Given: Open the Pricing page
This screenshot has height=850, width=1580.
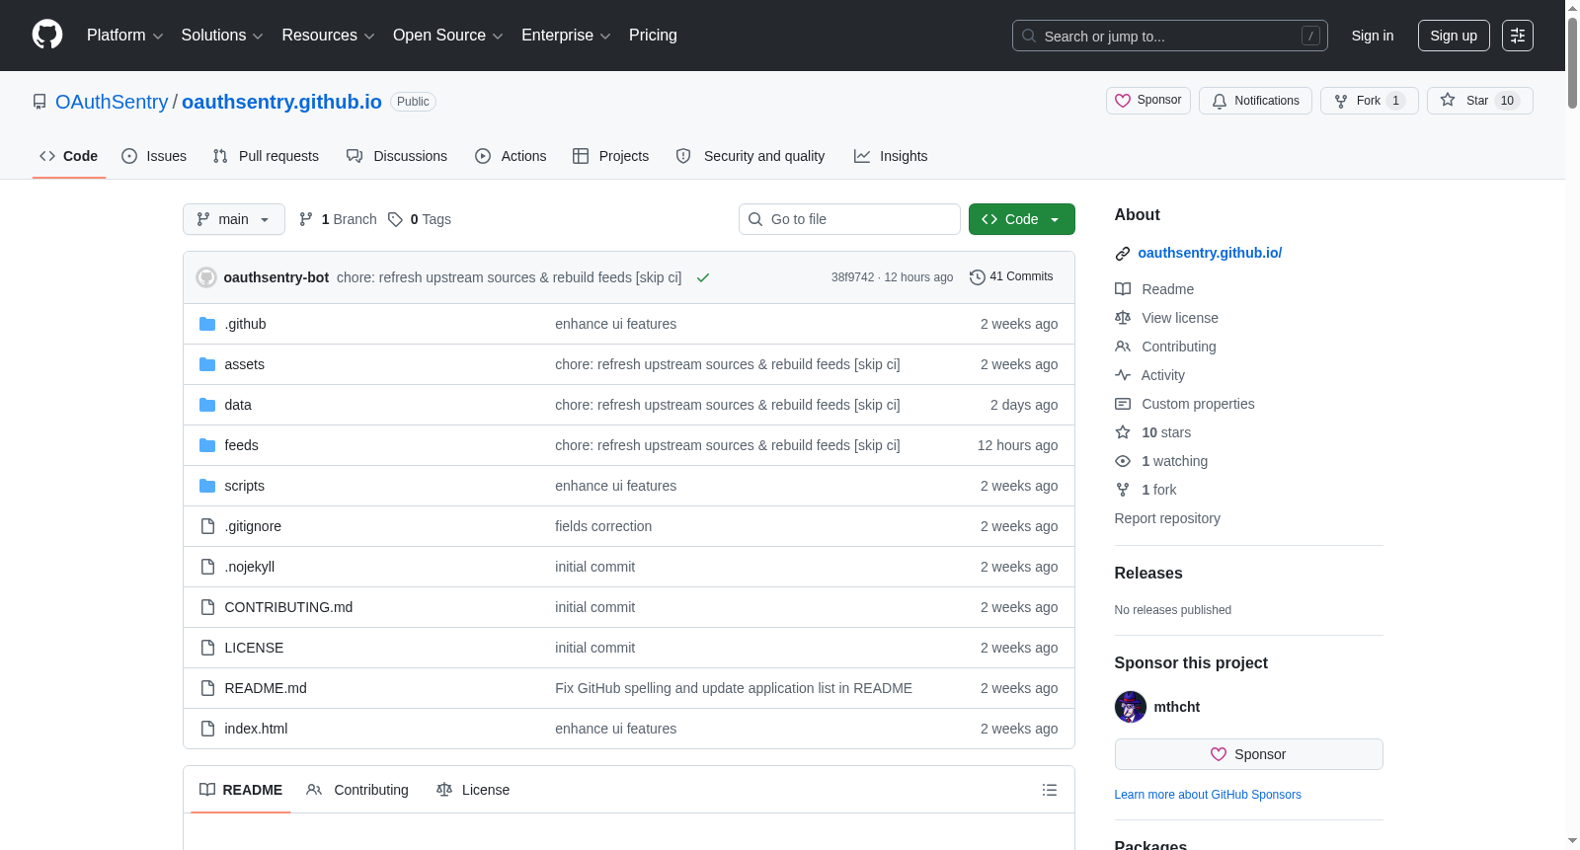Looking at the screenshot, I should click(x=653, y=36).
